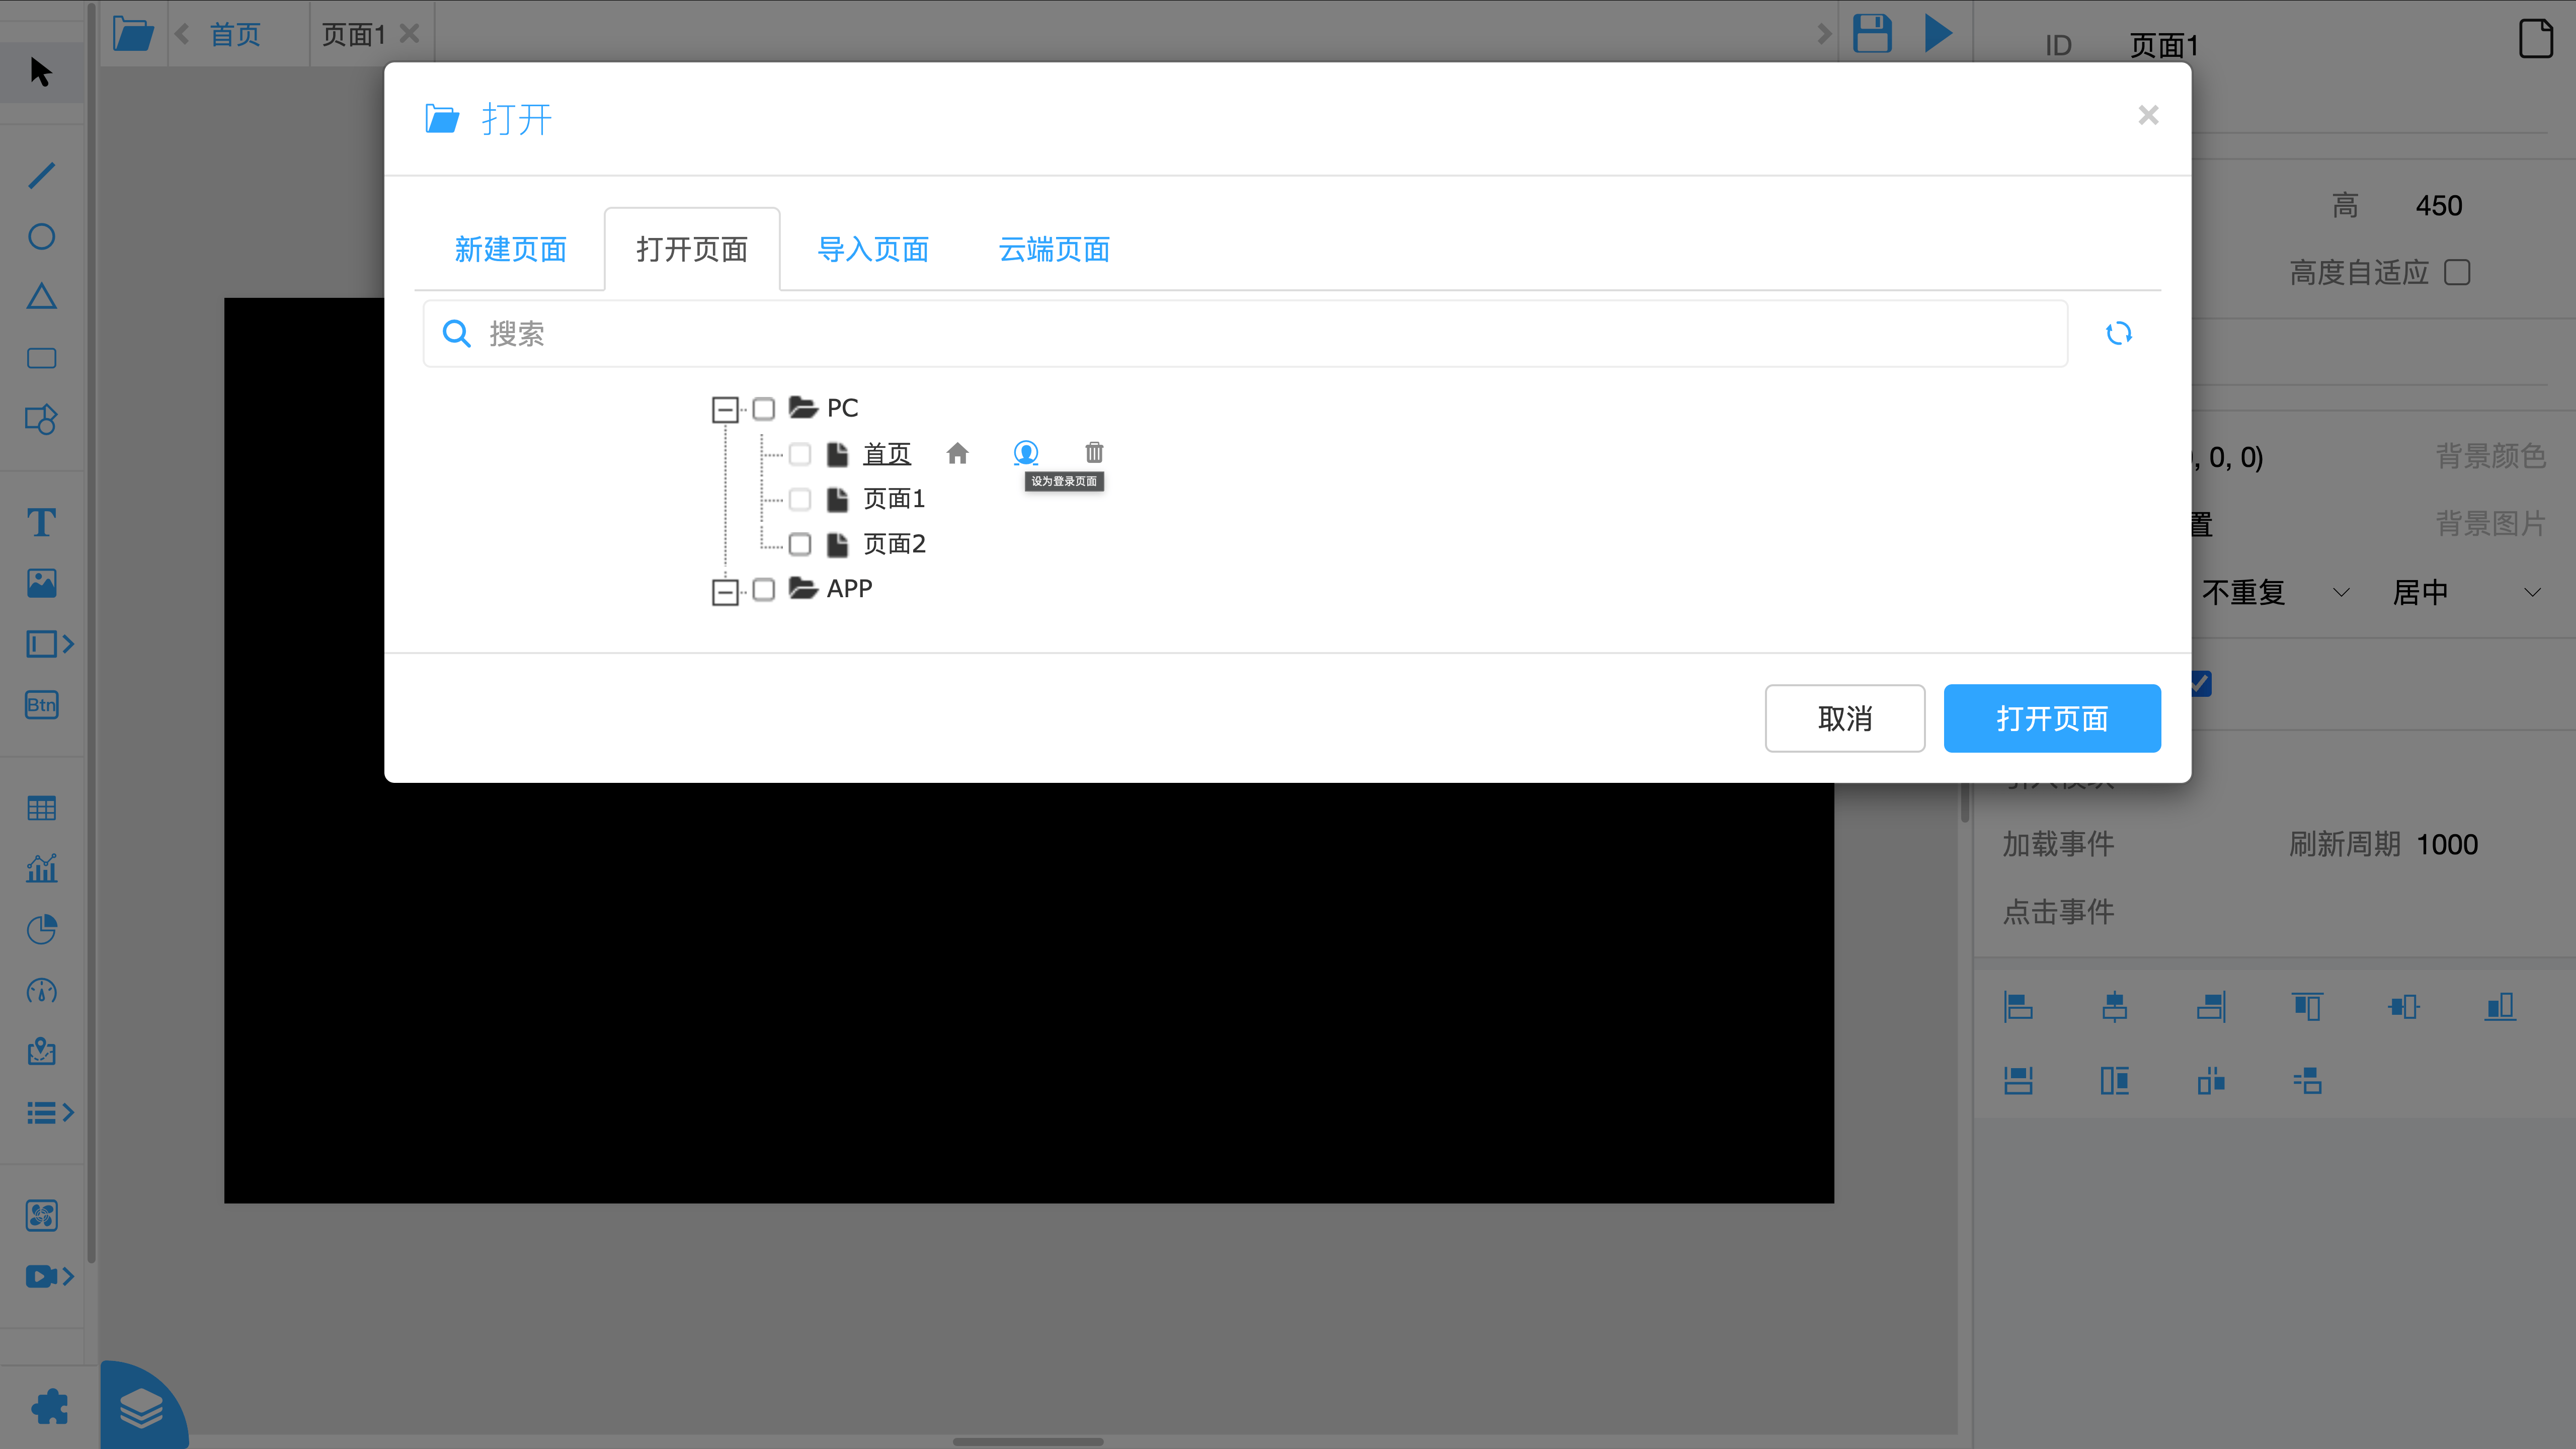Select the pie chart component icon

click(x=41, y=929)
